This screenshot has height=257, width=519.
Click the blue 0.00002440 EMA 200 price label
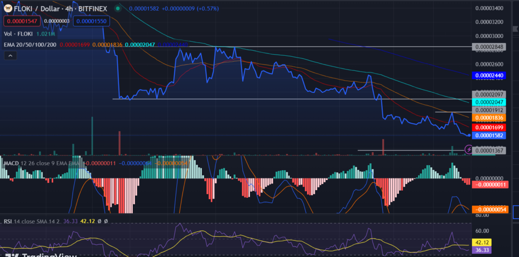point(489,76)
